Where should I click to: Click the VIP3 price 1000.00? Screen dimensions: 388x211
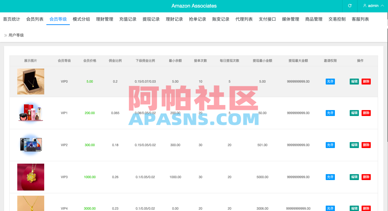90,177
